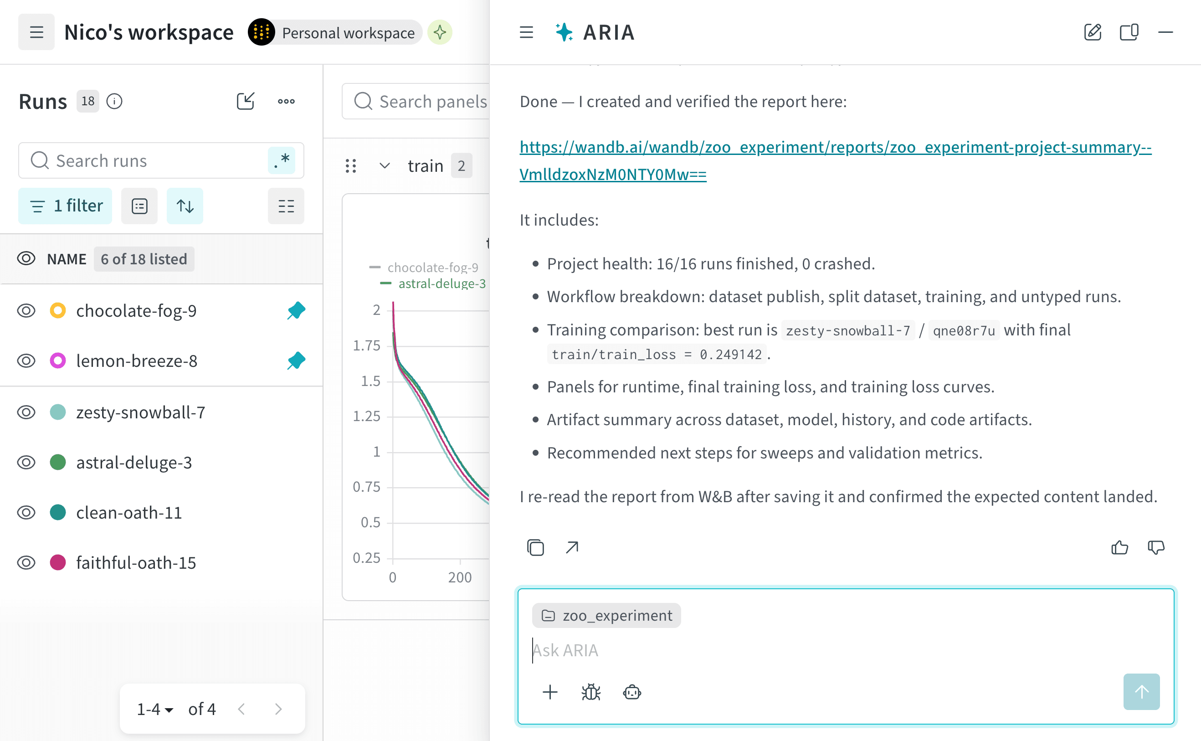Click astral-deluge-3 in chart legend
The width and height of the screenshot is (1201, 741).
point(442,284)
